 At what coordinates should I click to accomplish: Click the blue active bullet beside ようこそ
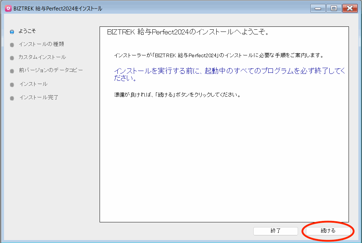point(12,32)
